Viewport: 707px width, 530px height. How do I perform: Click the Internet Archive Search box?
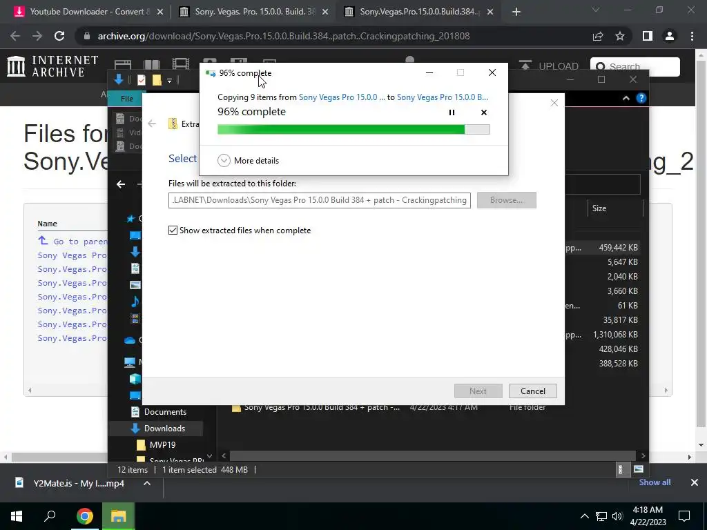tap(635, 66)
